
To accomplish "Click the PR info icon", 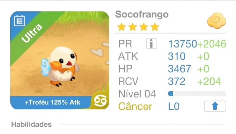I will [x=152, y=44].
